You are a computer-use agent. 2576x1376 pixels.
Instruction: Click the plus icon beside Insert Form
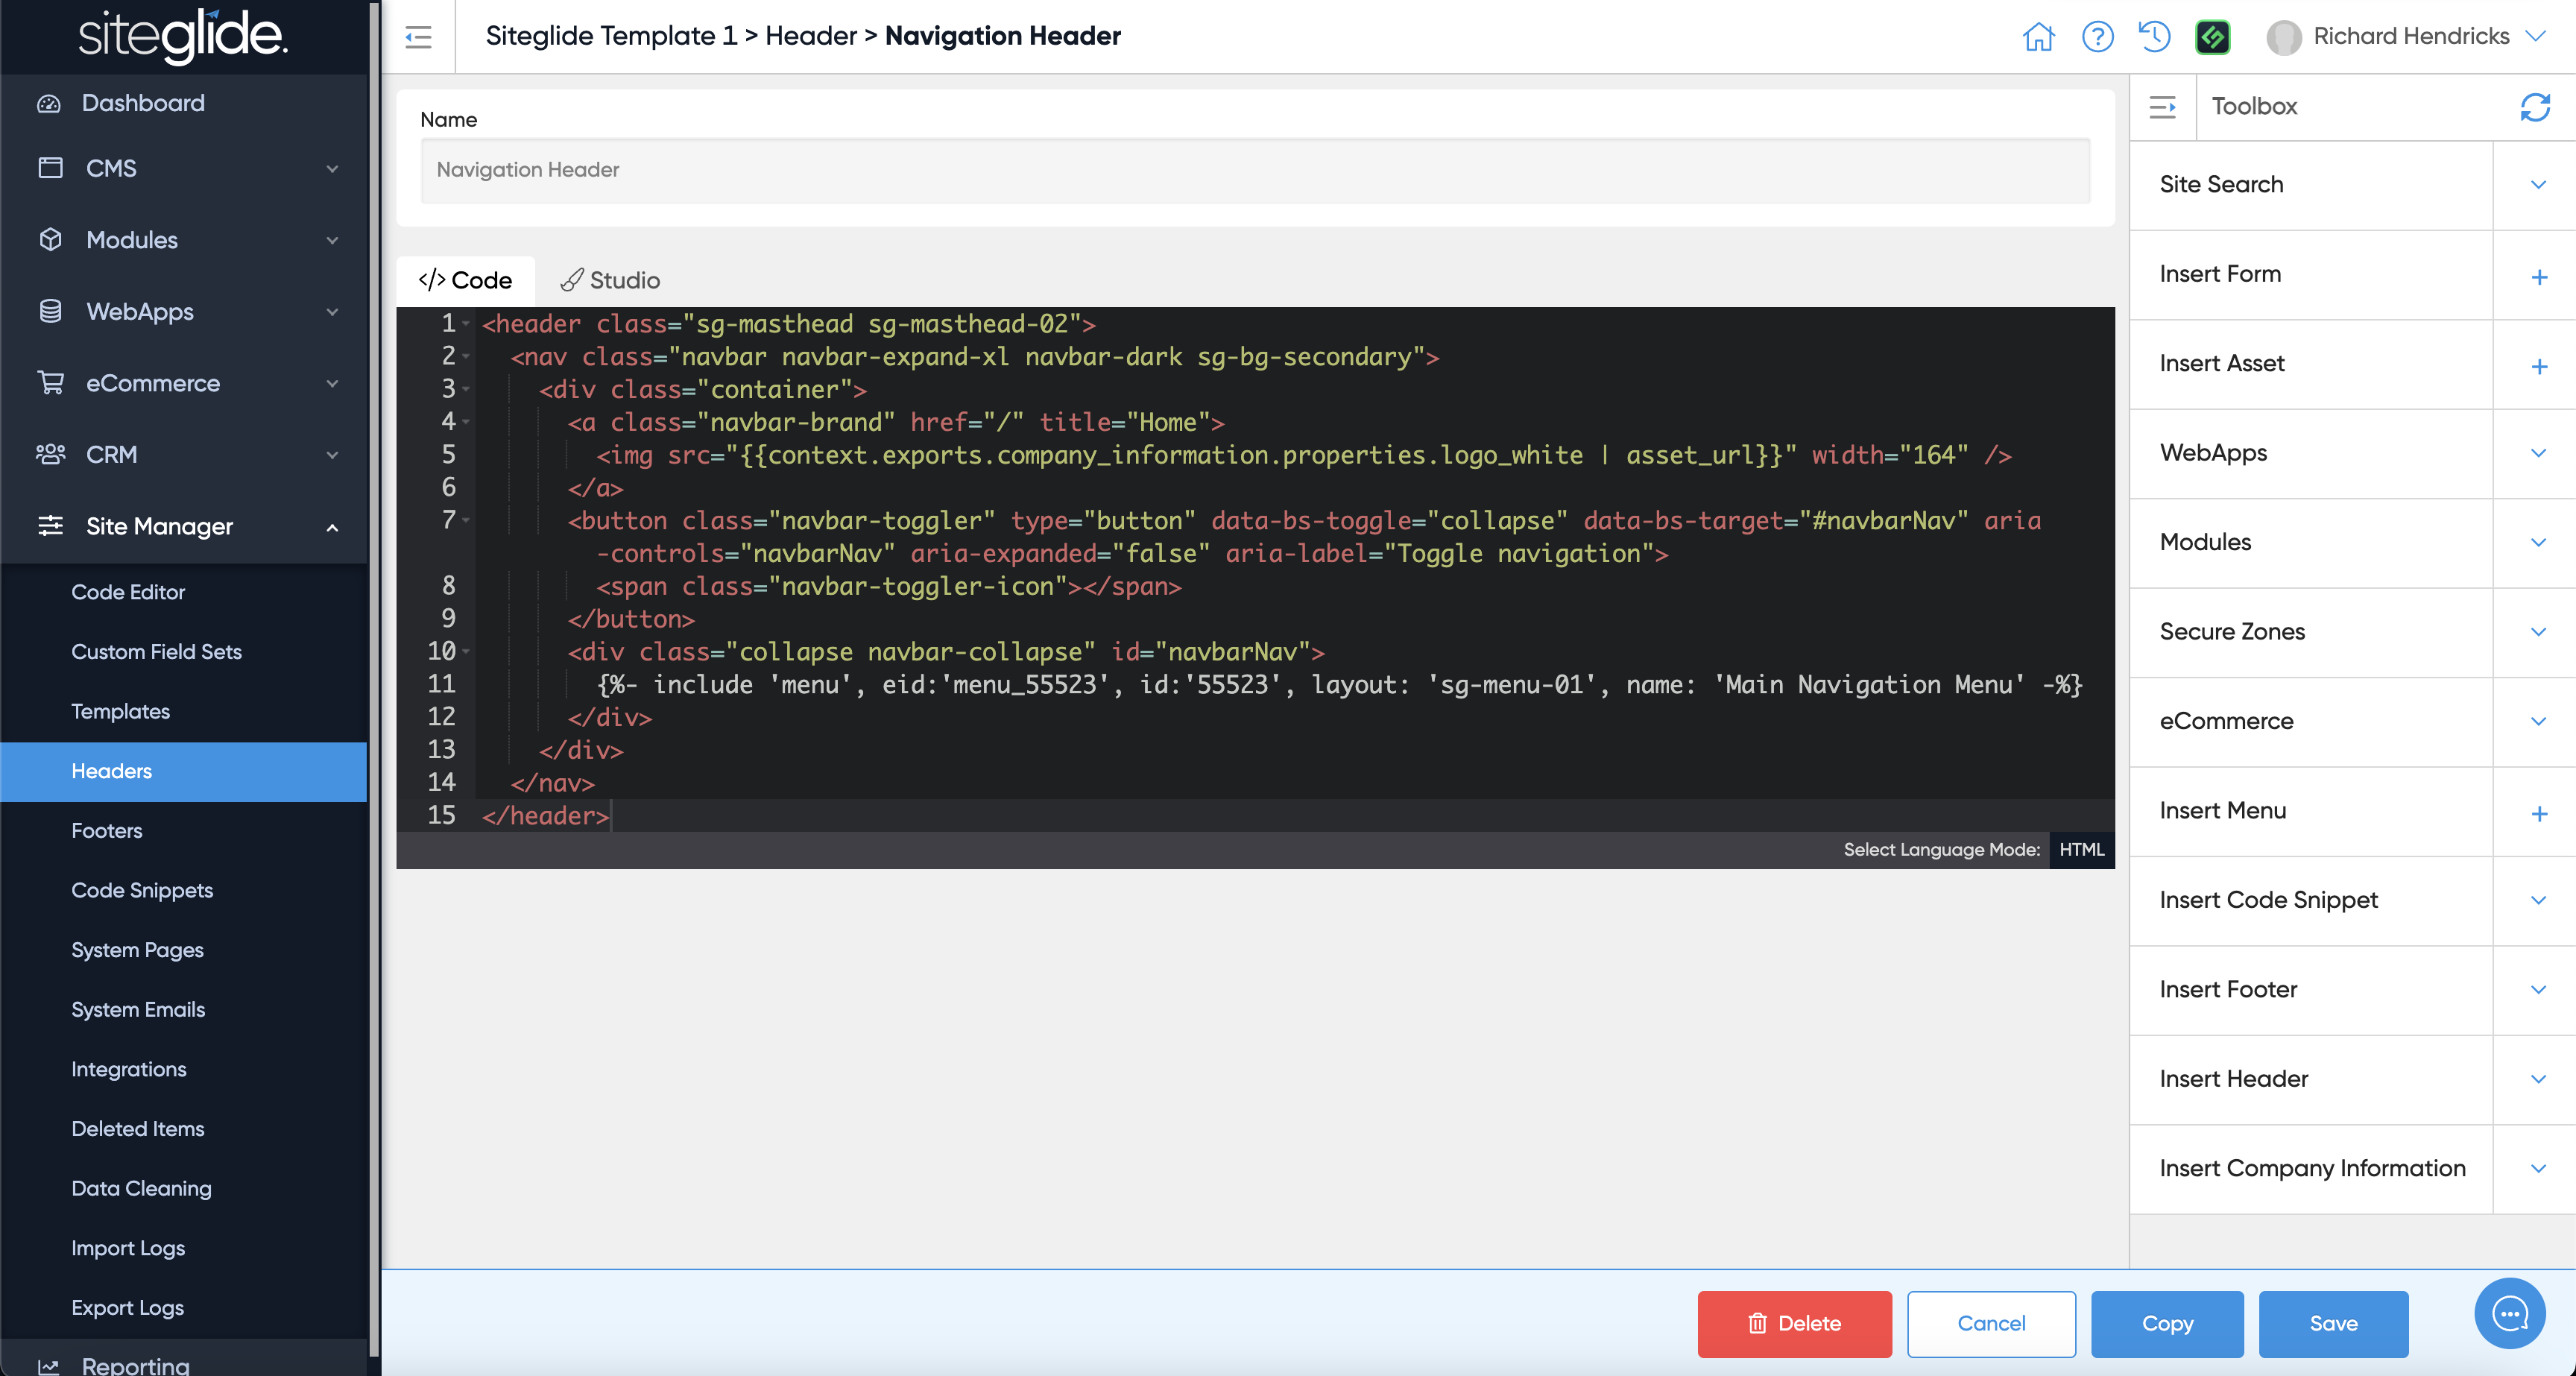pos(2538,277)
